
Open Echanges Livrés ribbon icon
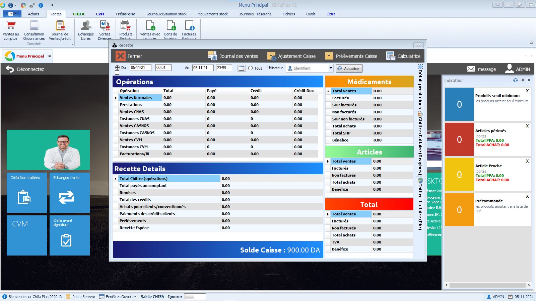(86, 30)
